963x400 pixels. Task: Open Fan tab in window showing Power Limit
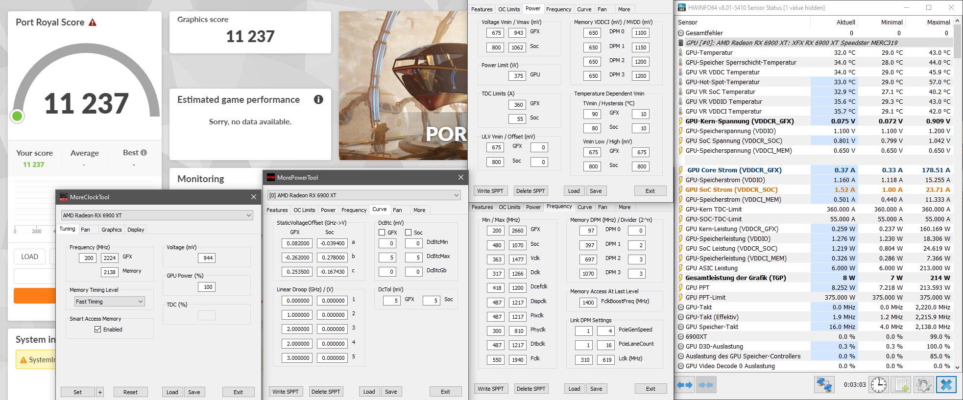click(602, 9)
